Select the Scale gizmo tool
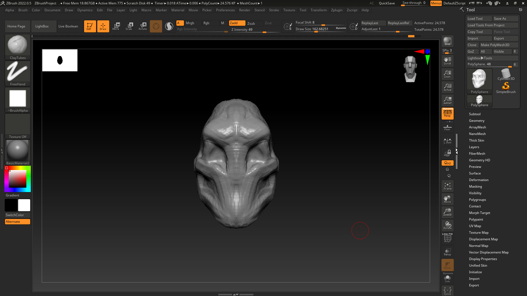The height and width of the screenshot is (296, 527). [x=129, y=26]
